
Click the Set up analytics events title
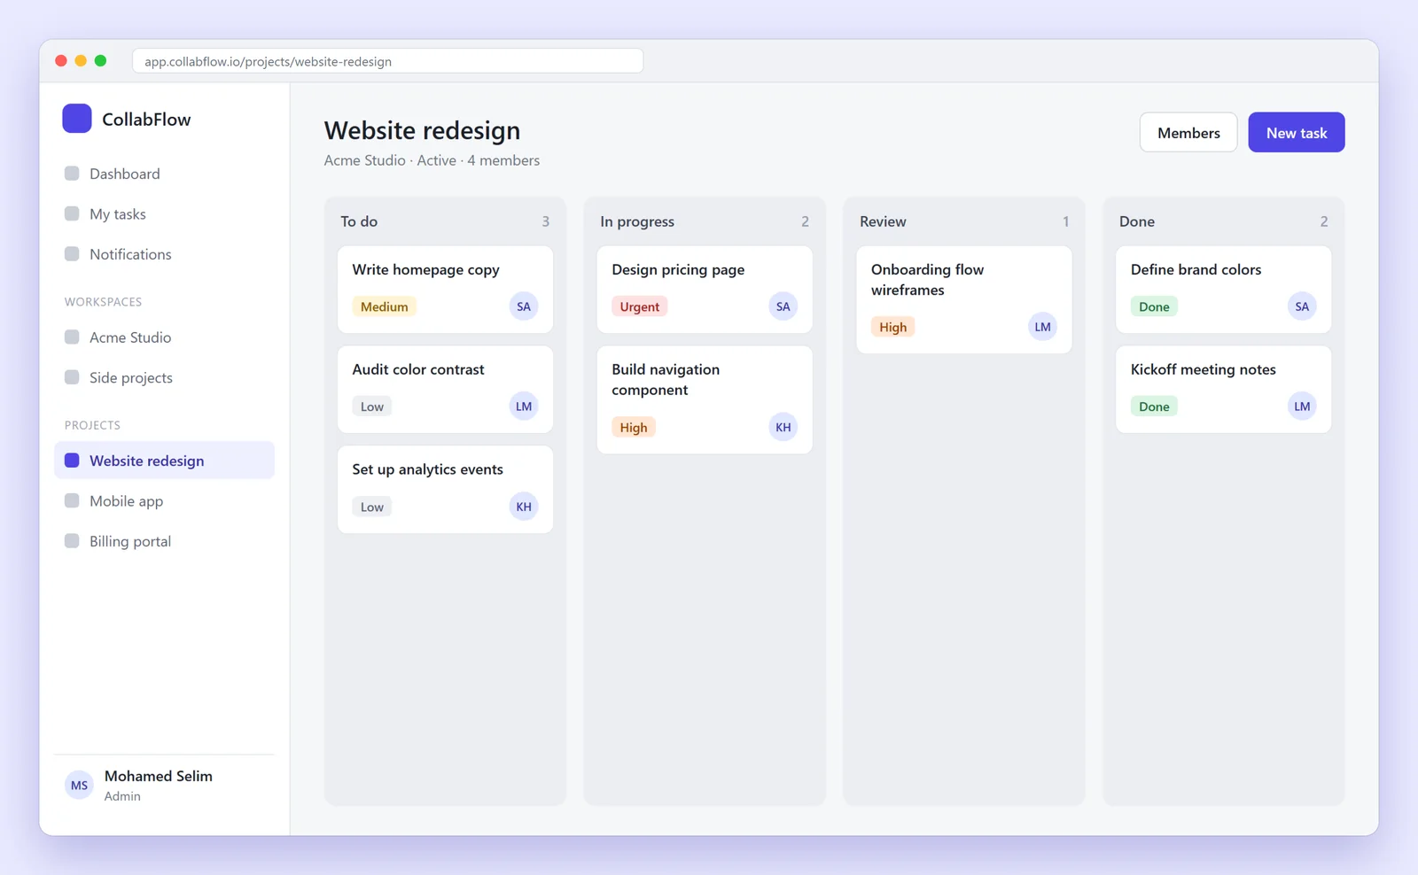[x=427, y=469]
